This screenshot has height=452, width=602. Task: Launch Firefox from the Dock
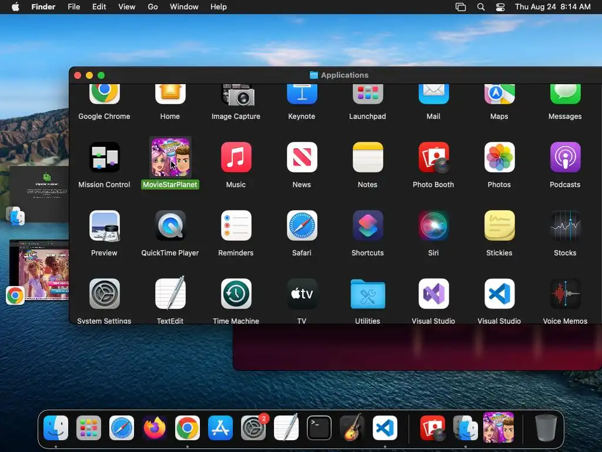tap(155, 428)
